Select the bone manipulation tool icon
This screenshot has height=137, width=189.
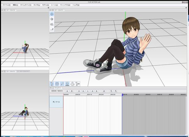click(x=62, y=84)
